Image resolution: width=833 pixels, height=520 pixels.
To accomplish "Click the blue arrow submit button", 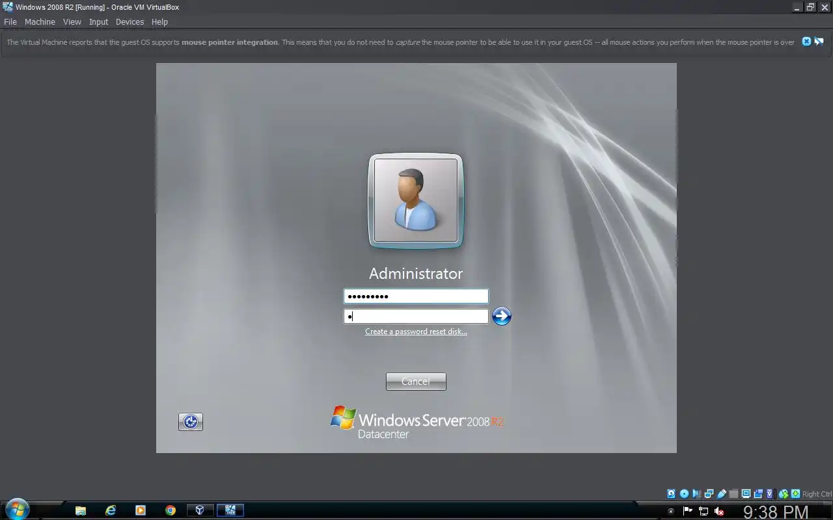I will [x=502, y=316].
